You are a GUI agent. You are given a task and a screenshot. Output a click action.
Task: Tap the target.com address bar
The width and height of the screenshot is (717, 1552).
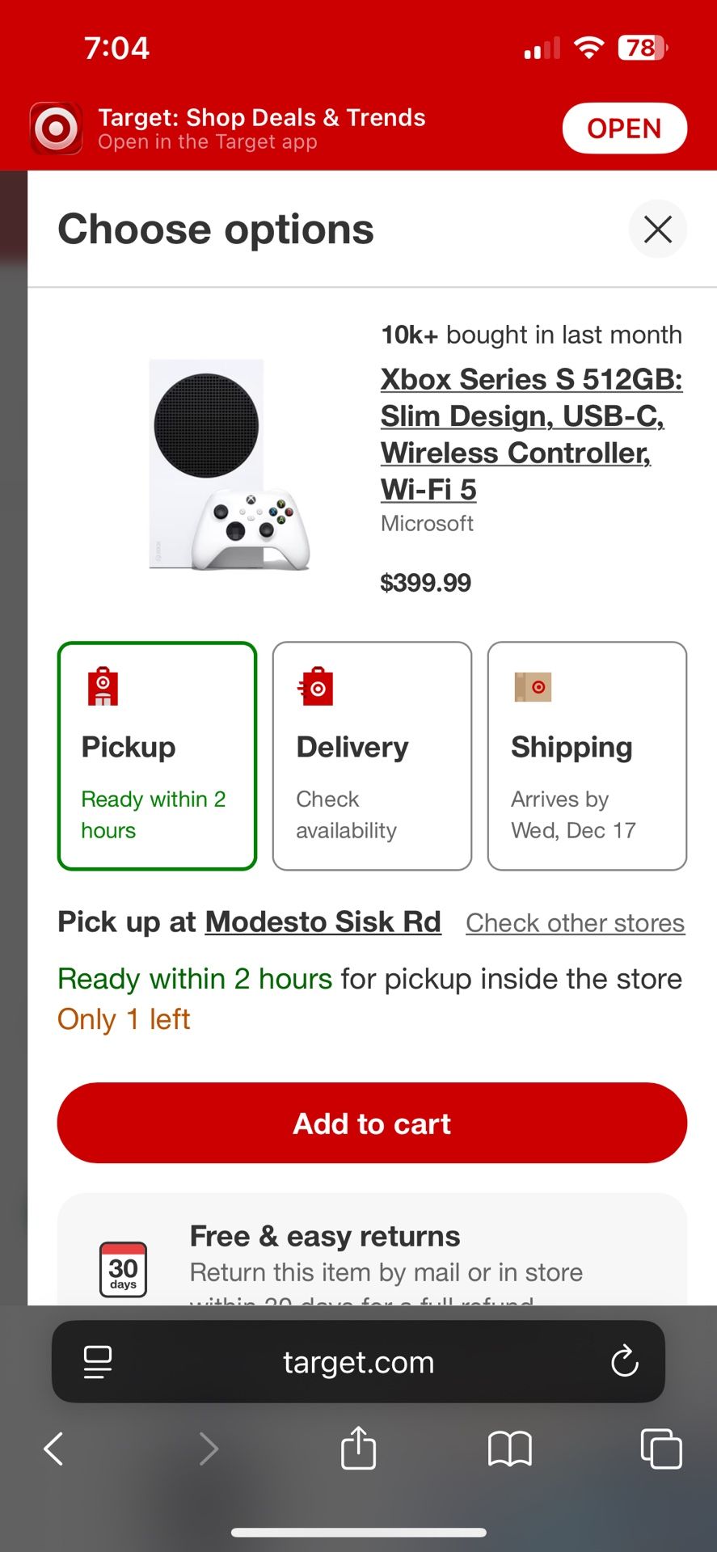point(358,1361)
